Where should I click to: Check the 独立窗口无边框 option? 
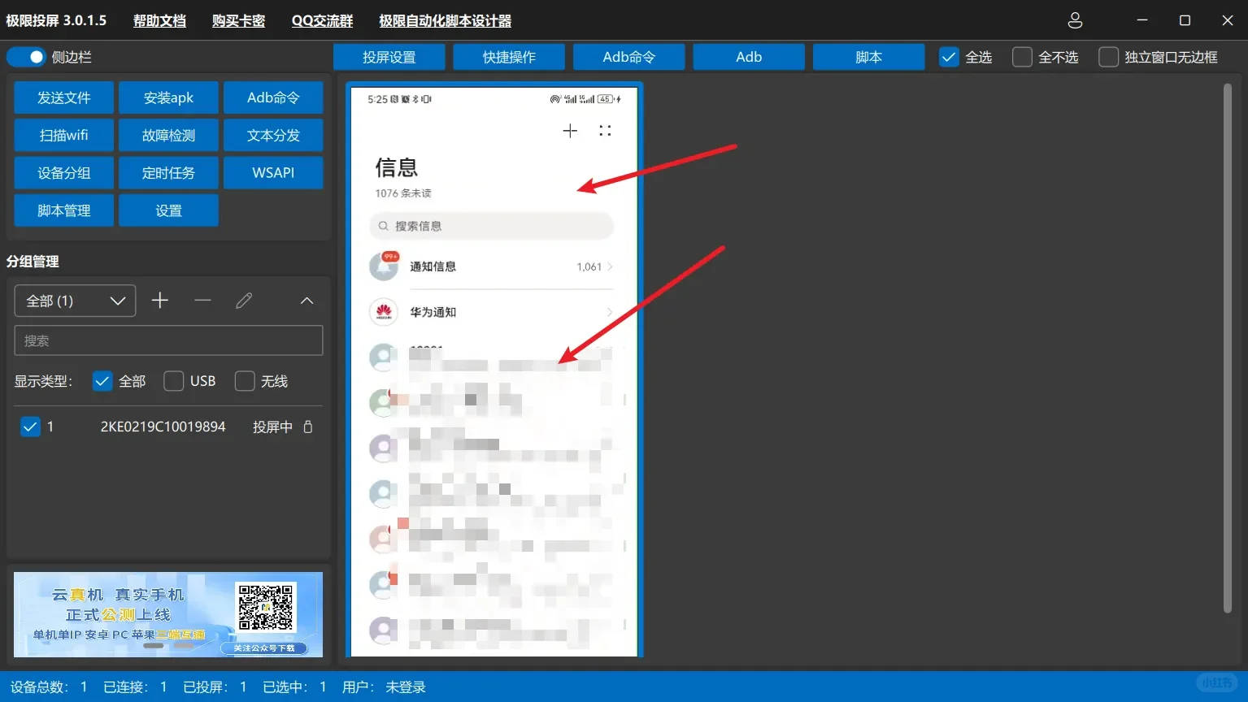(x=1107, y=57)
